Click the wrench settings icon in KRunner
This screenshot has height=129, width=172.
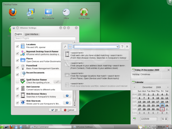[65, 47]
